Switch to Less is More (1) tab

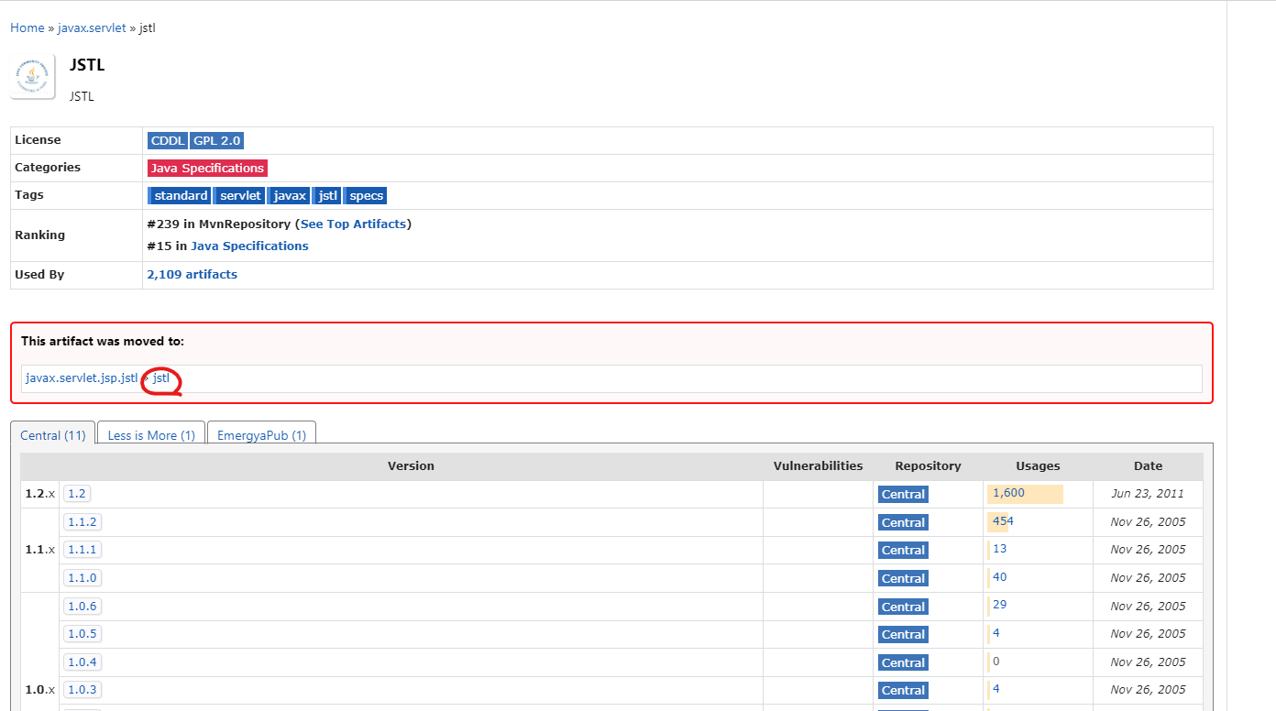pyautogui.click(x=151, y=435)
